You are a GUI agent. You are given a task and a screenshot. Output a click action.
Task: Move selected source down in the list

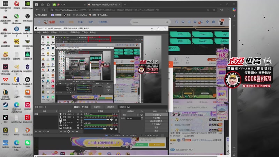pyautogui.click(x=77, y=132)
